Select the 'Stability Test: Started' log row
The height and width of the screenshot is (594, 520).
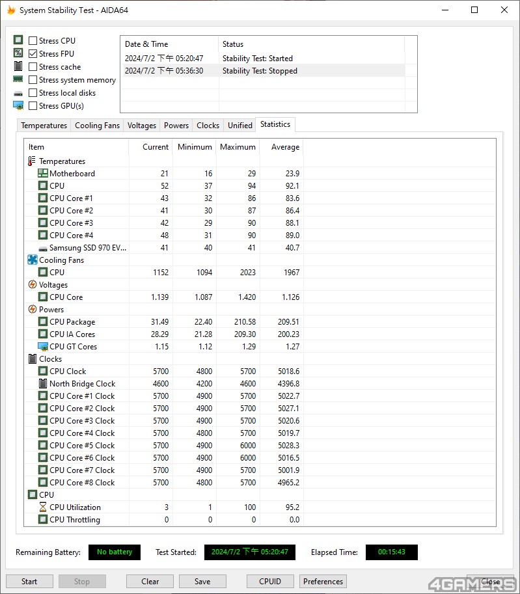point(263,59)
